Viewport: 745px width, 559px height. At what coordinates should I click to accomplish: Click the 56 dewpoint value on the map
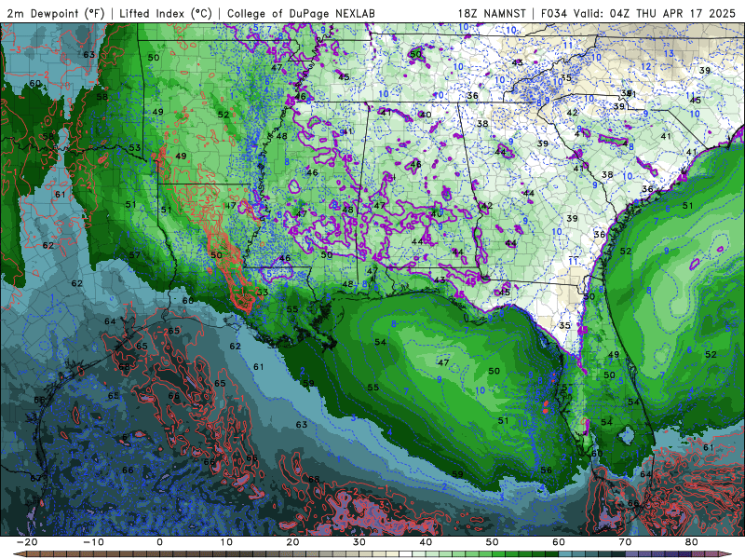[x=547, y=470]
